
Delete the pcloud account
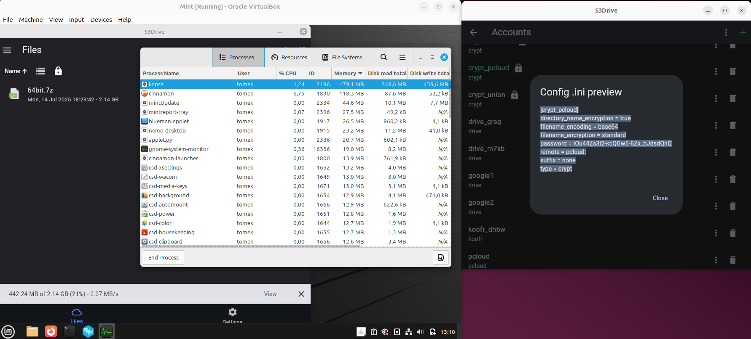coord(733,260)
